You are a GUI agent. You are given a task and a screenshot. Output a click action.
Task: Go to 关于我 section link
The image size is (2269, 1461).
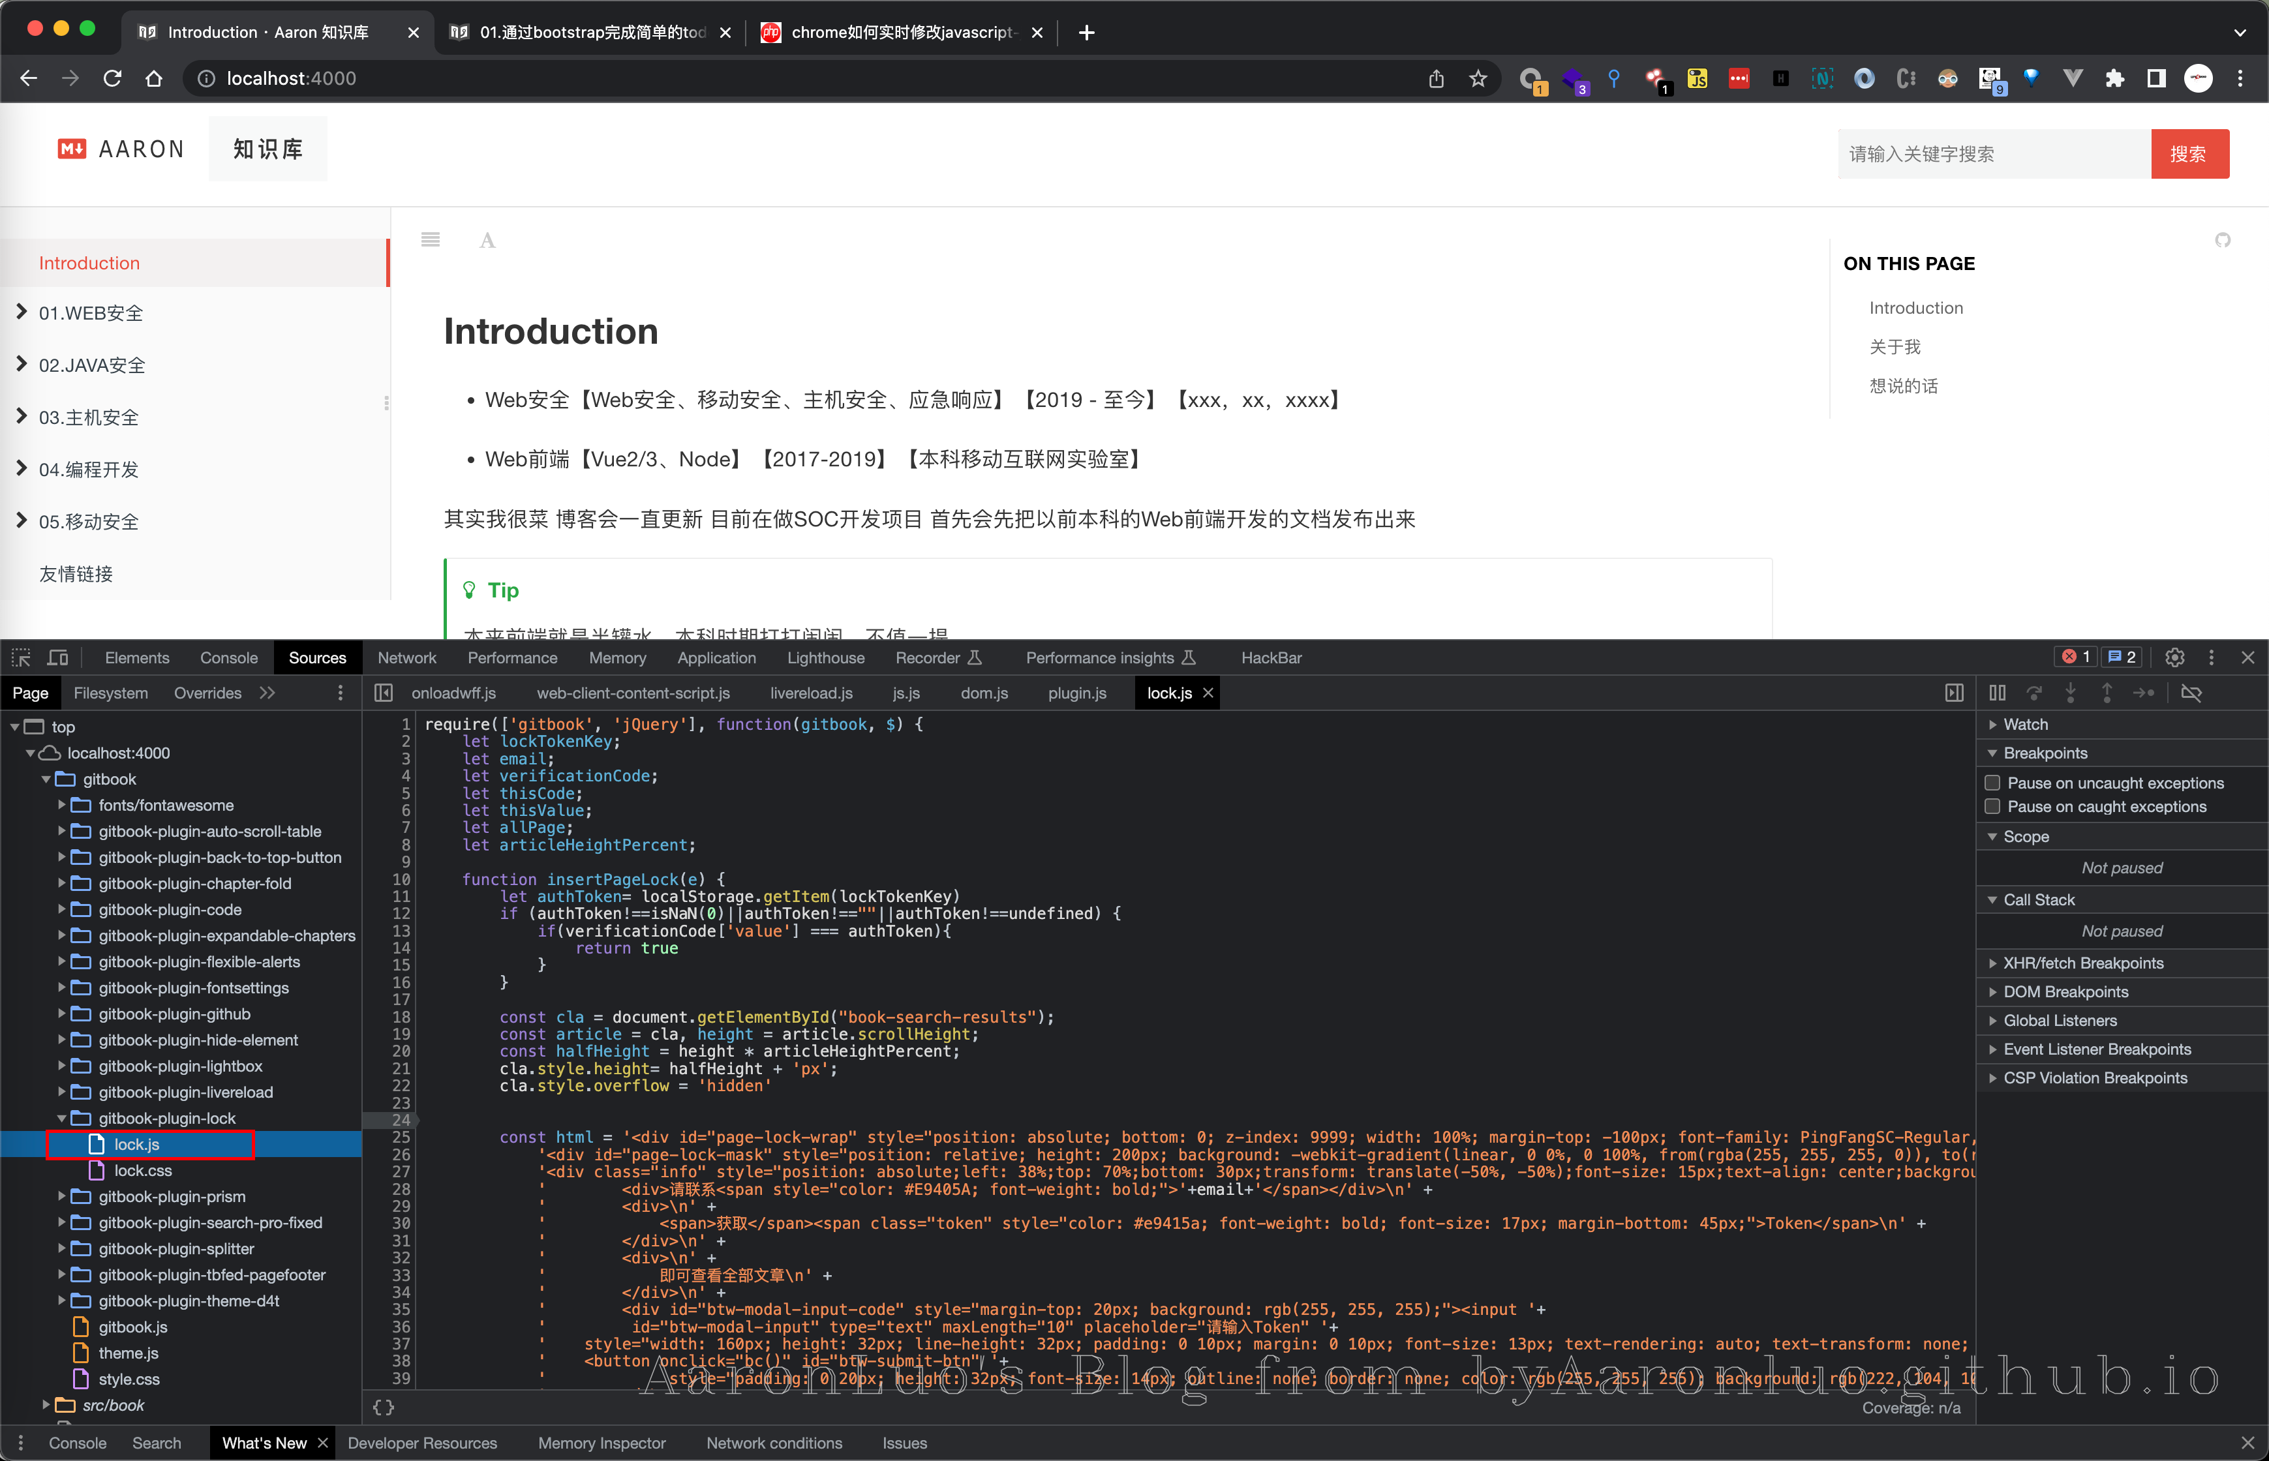coord(1894,347)
